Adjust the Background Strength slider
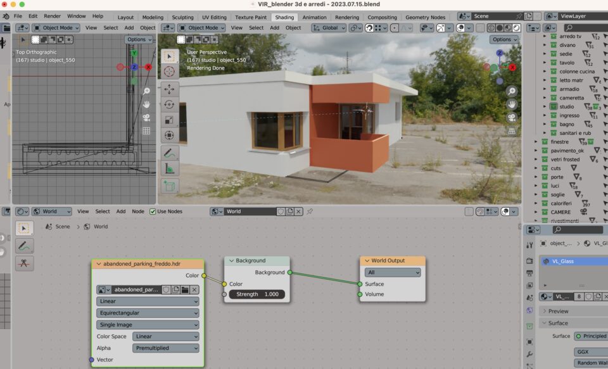Screen dimensions: 608x369 [257, 294]
